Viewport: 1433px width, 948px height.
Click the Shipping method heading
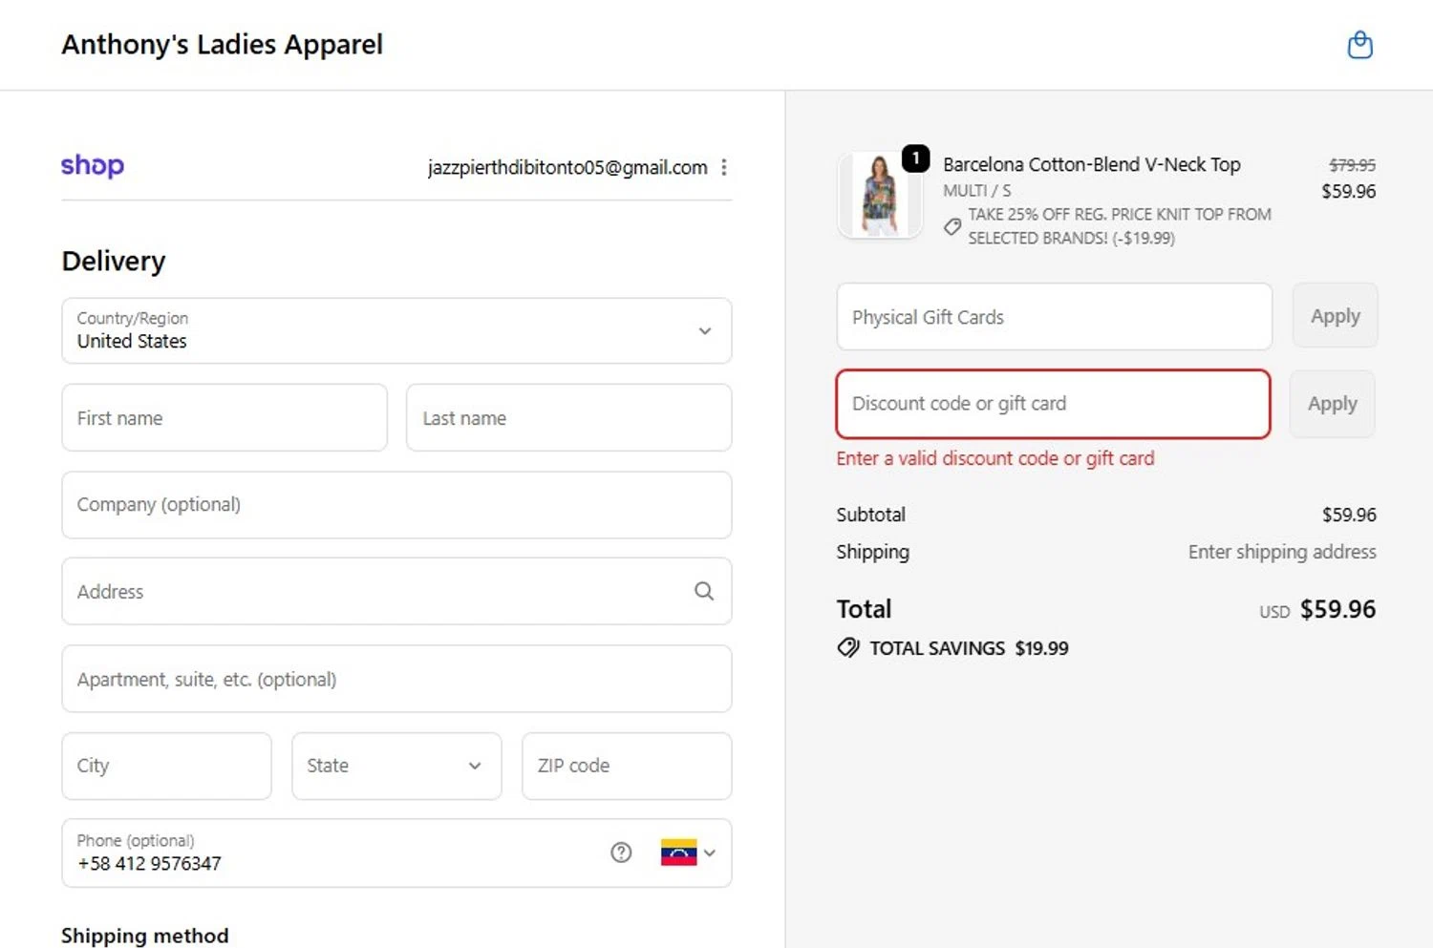point(145,936)
